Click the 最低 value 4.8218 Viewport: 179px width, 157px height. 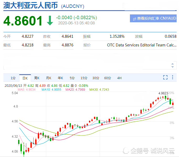tap(28, 45)
